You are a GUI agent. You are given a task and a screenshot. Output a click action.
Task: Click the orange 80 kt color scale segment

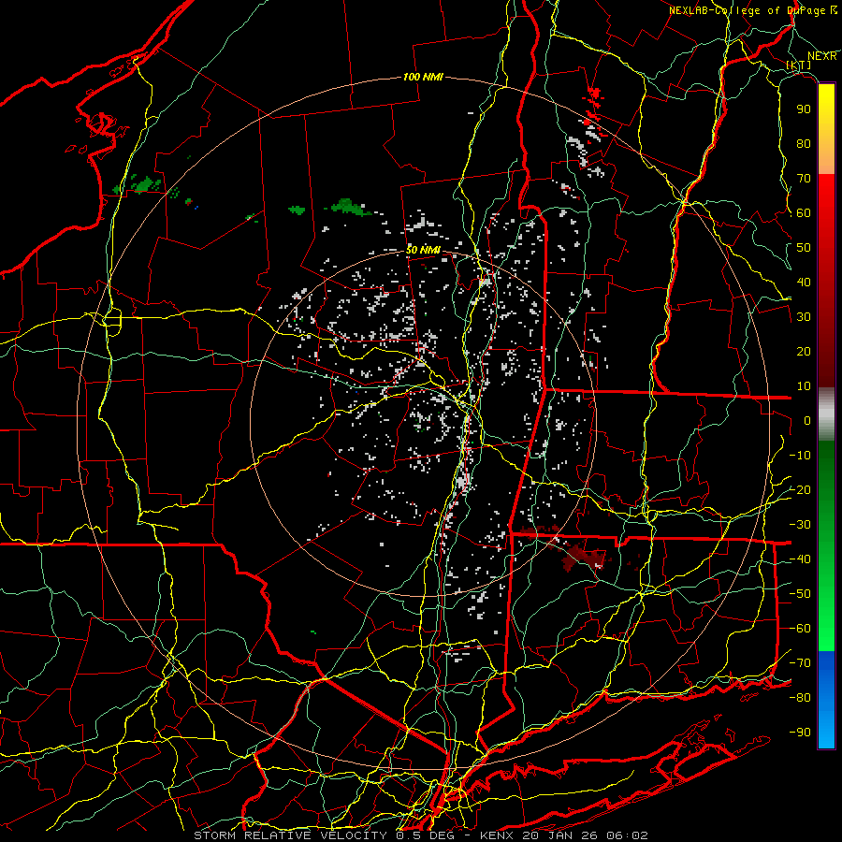click(826, 157)
